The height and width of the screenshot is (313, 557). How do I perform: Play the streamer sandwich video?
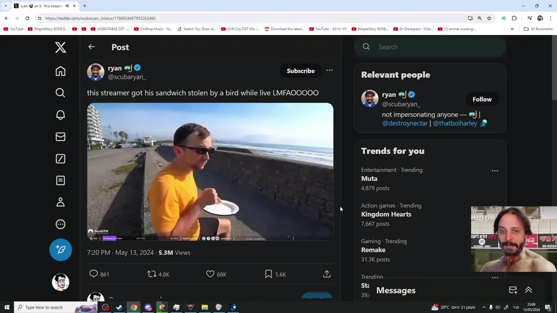click(210, 172)
